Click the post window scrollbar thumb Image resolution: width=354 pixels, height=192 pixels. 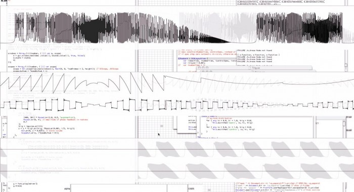point(346,65)
